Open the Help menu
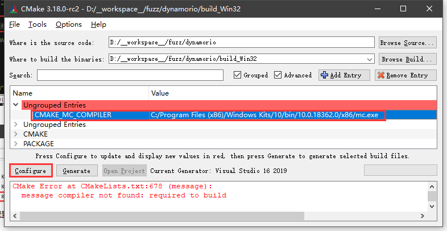 coord(98,24)
